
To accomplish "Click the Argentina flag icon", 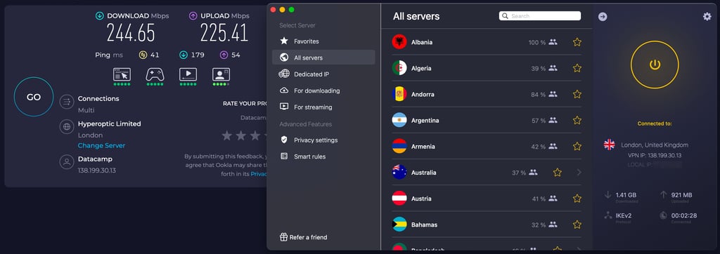I will 399,121.
